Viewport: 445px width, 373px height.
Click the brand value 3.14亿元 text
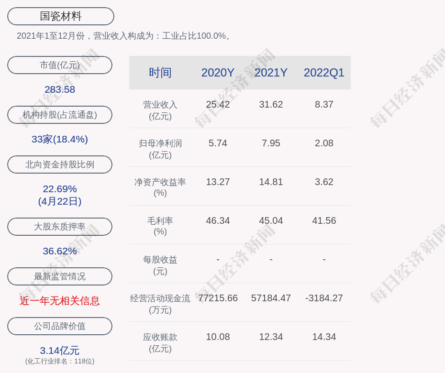(x=60, y=351)
